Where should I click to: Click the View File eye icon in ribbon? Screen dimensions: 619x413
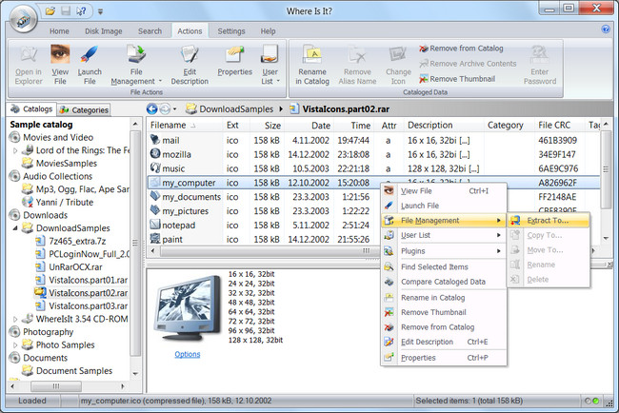pyautogui.click(x=60, y=54)
